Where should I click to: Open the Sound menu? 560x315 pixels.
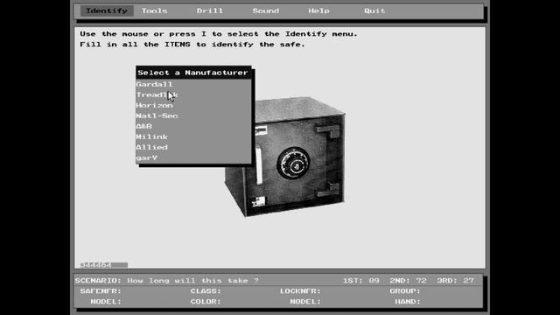click(266, 10)
